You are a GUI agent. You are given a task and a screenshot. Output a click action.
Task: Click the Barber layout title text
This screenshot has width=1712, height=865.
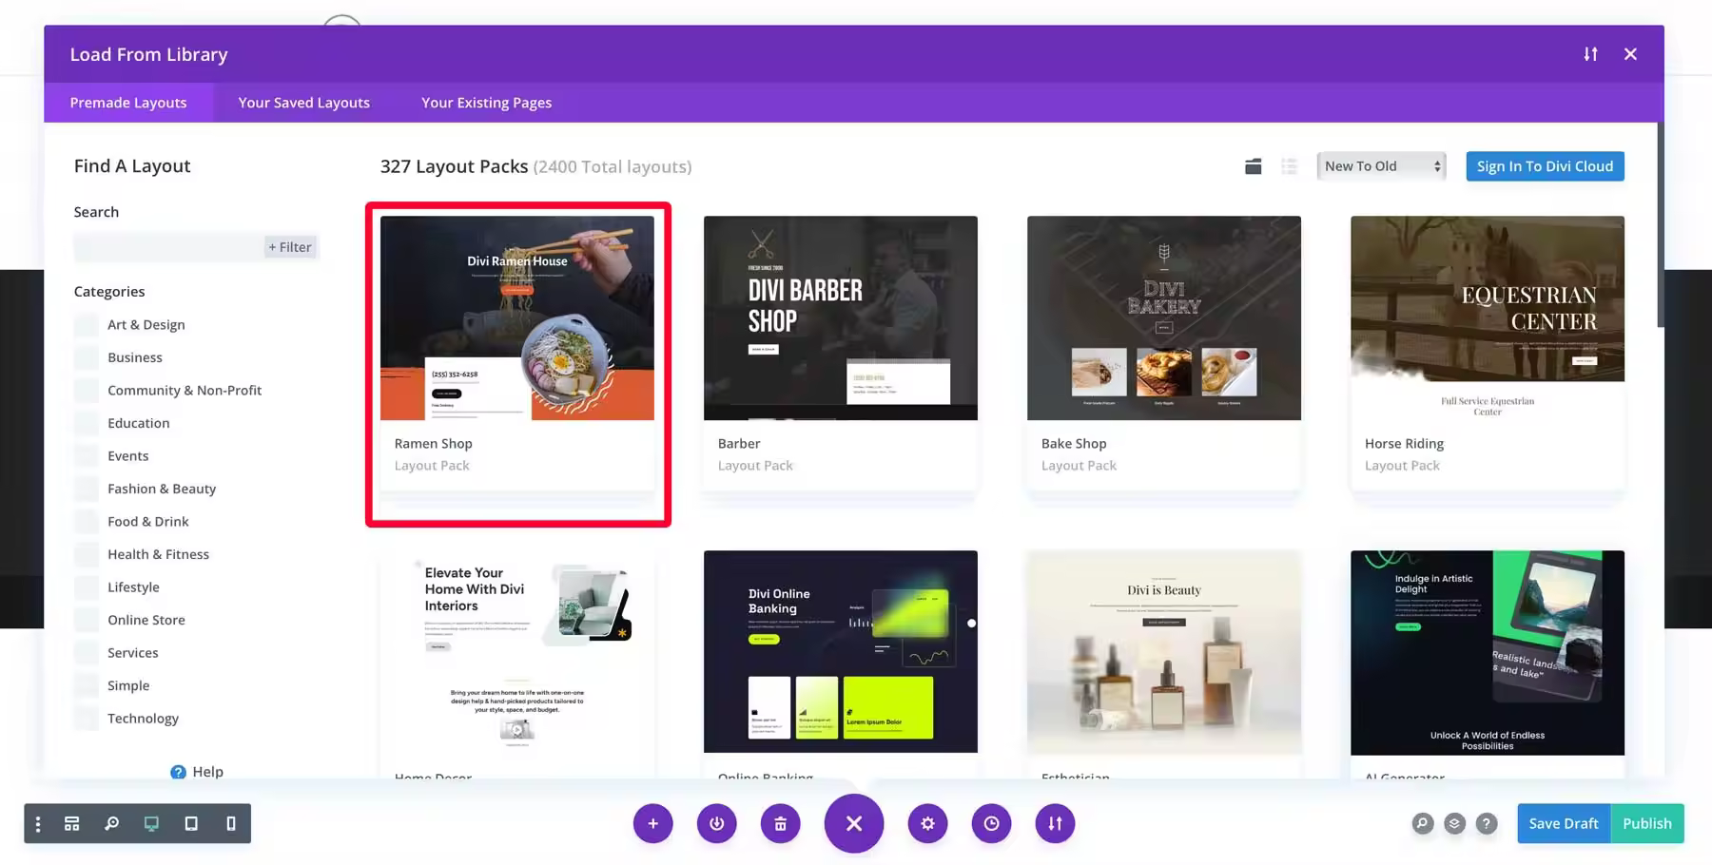click(x=739, y=444)
